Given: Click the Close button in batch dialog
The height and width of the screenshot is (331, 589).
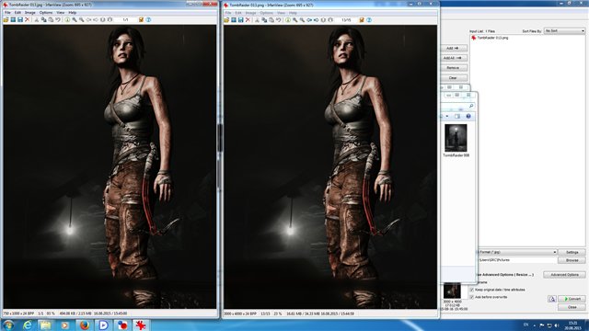Looking at the screenshot, I should click(572, 307).
